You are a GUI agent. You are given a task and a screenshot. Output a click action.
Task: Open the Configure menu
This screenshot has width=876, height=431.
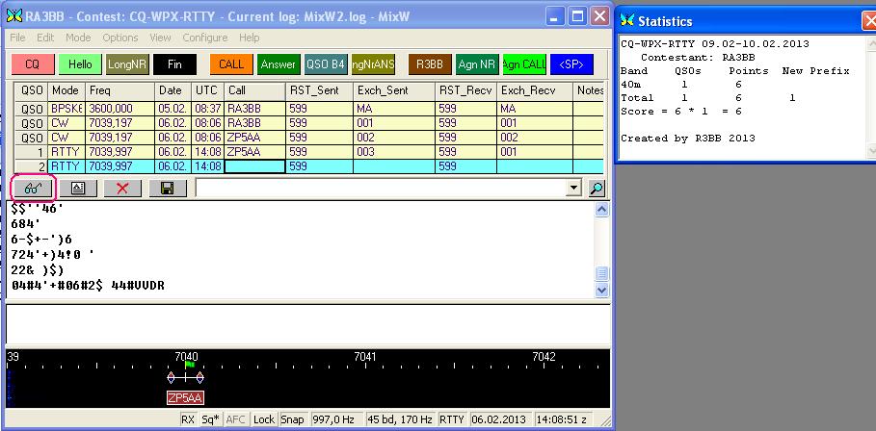coord(204,38)
